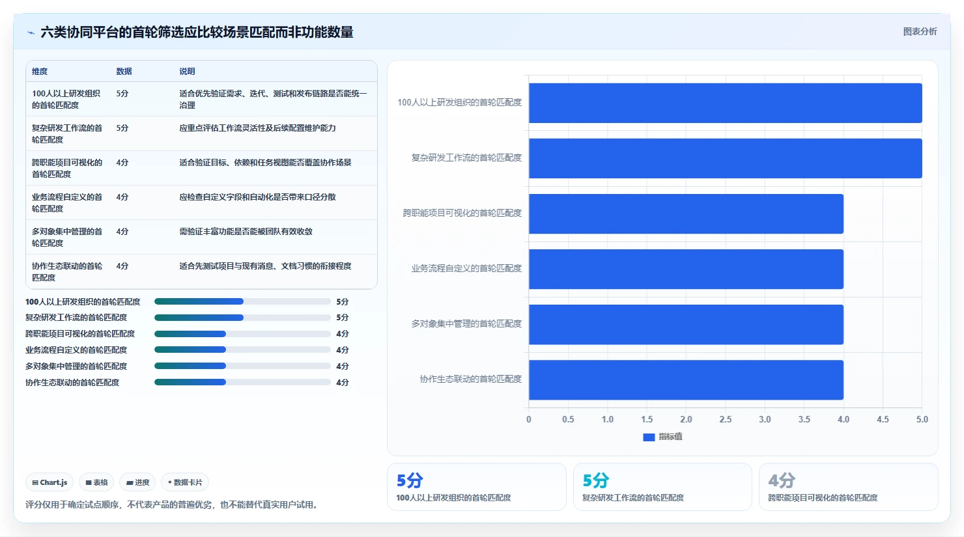Click the 5分 value next to the first progress bar

tap(343, 302)
